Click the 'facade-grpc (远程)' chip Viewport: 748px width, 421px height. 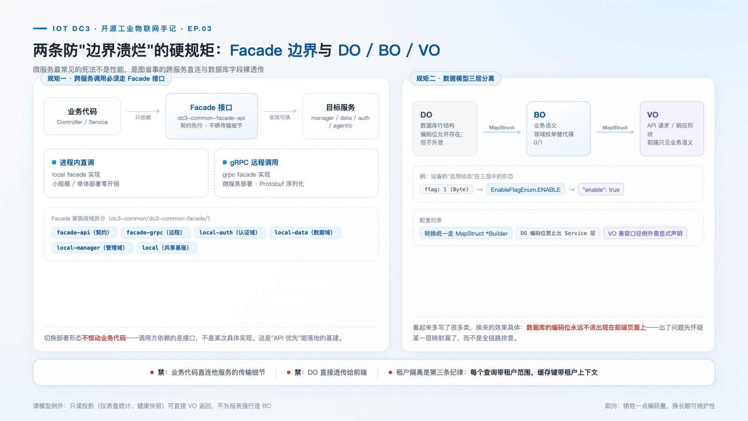point(155,232)
